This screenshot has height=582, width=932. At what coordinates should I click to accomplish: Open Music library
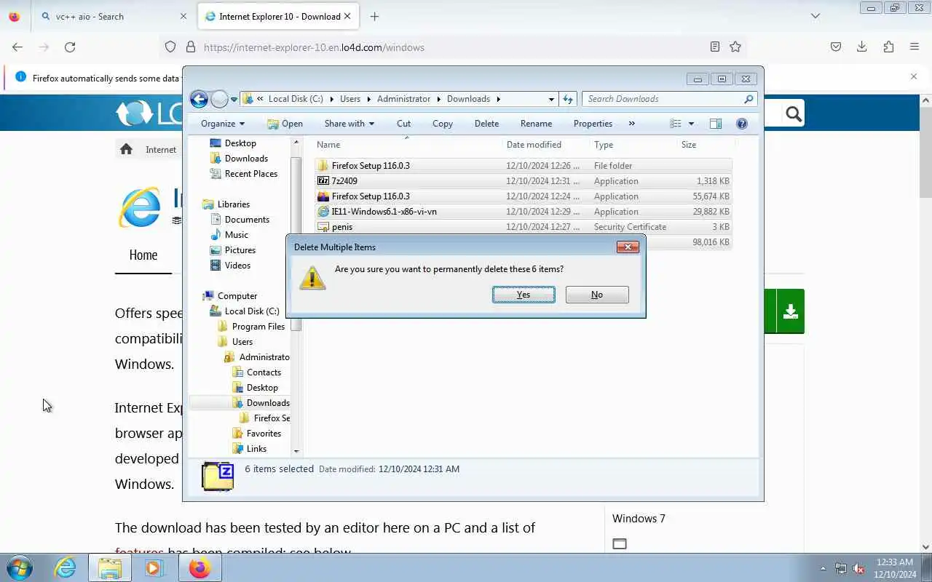pos(237,235)
